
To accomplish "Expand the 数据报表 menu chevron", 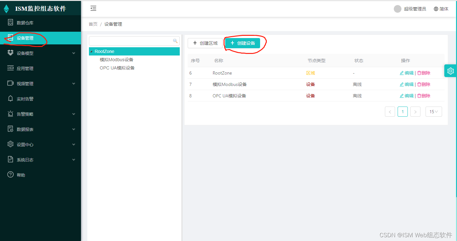I will pos(74,129).
